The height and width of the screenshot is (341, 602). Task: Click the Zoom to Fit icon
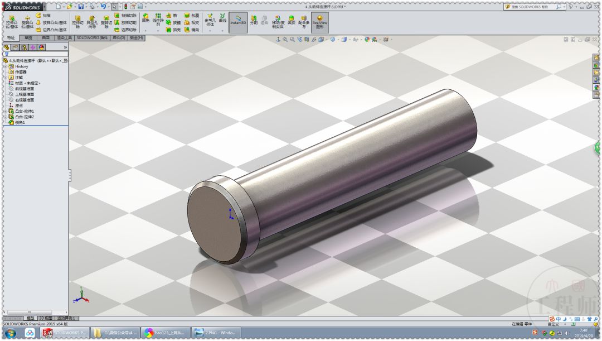tap(285, 40)
